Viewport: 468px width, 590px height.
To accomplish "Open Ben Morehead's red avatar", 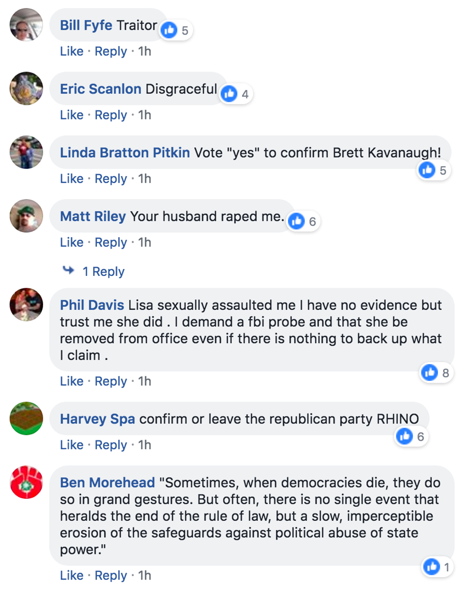I will (26, 482).
